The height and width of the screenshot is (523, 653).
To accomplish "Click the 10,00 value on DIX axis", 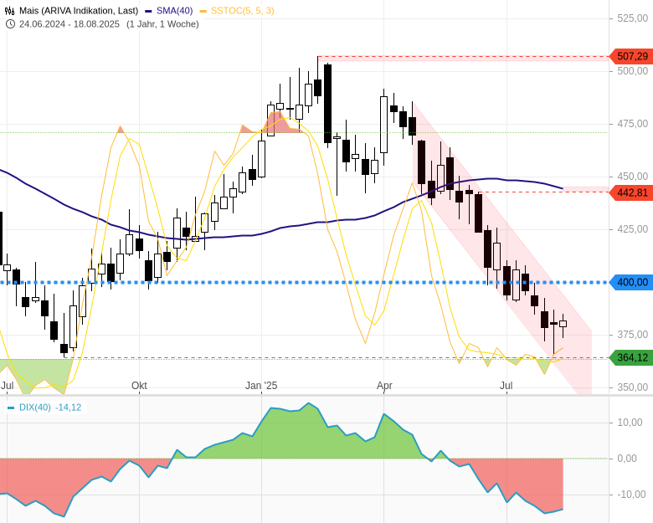I will coord(630,423).
